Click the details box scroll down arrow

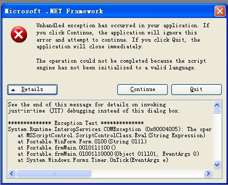coord(217,165)
